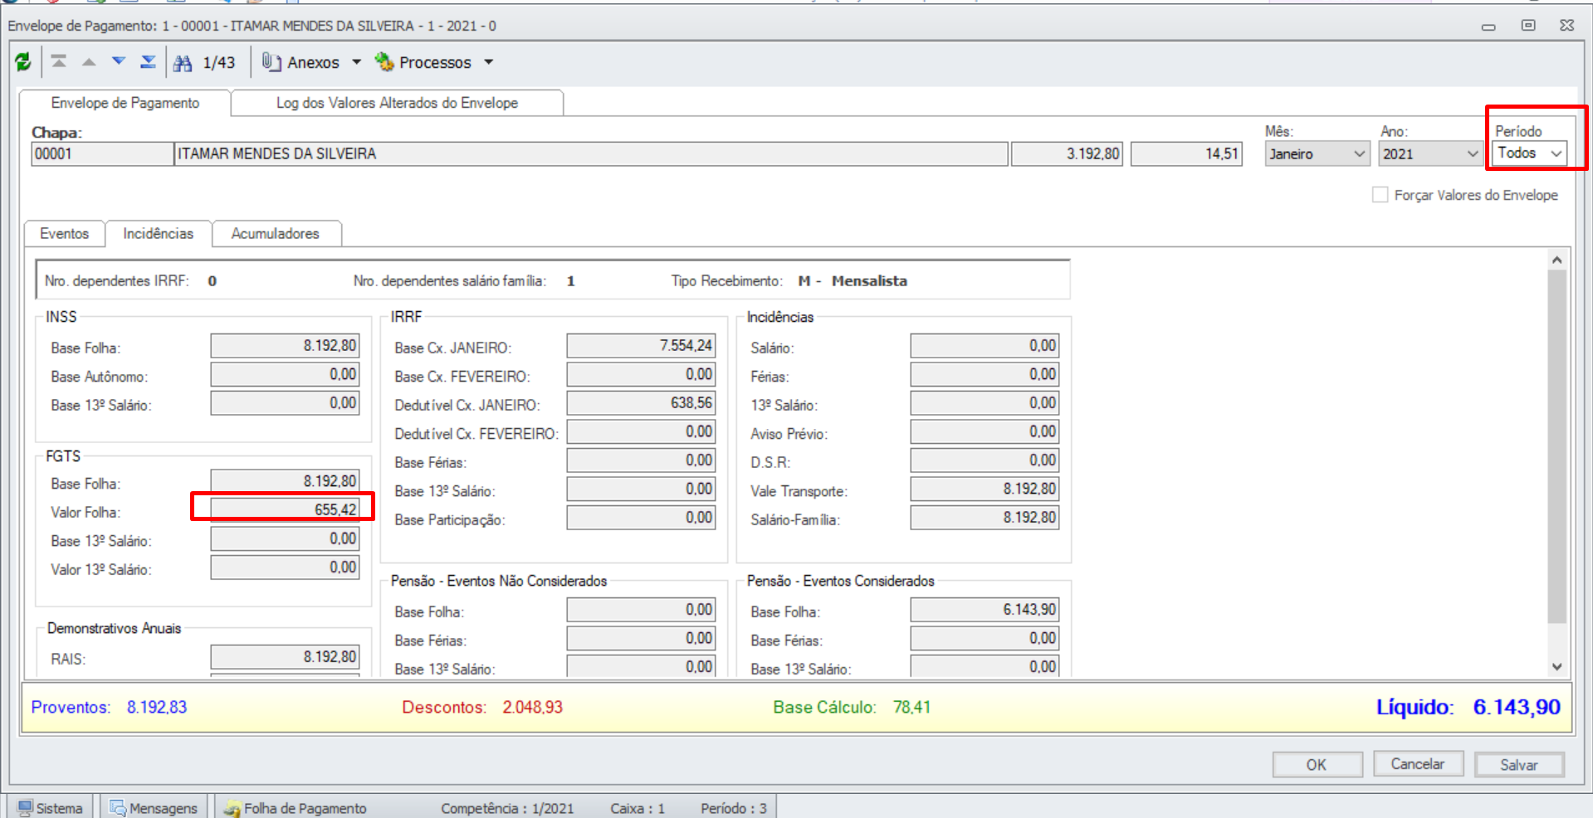Click Incidências Salário-Família field

pyautogui.click(x=985, y=518)
